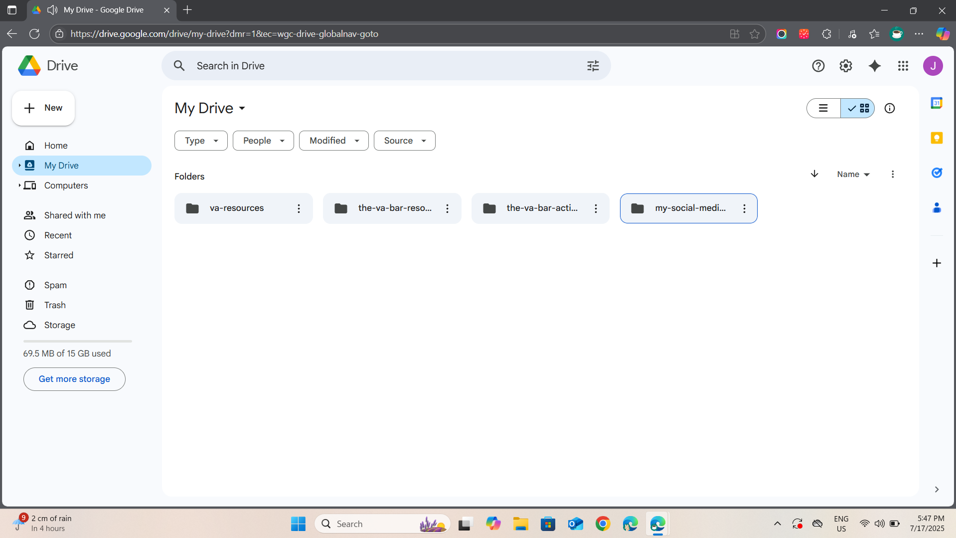The image size is (956, 538).
Task: Click the Windows taskbar Search box
Action: point(382,524)
